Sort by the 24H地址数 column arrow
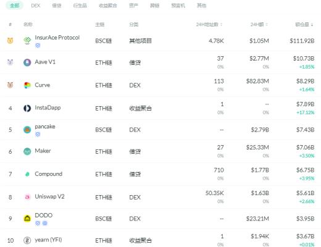The image size is (321, 247). tap(222, 25)
